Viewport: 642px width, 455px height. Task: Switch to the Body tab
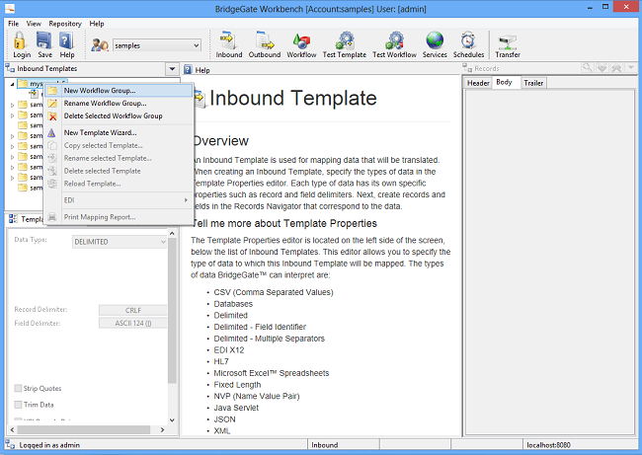(505, 82)
